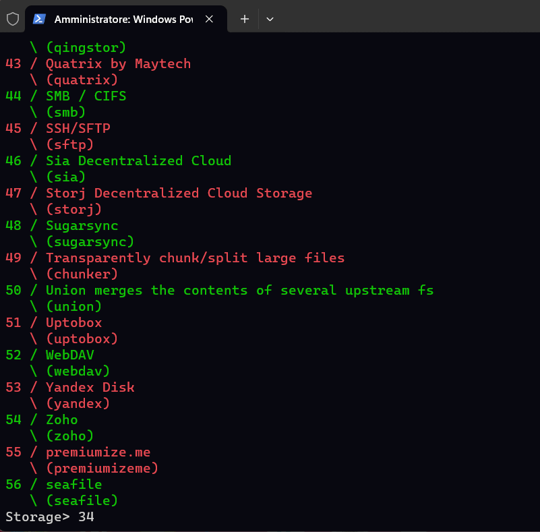
Task: Click the administrator shield icon in title bar
Action: click(x=13, y=19)
